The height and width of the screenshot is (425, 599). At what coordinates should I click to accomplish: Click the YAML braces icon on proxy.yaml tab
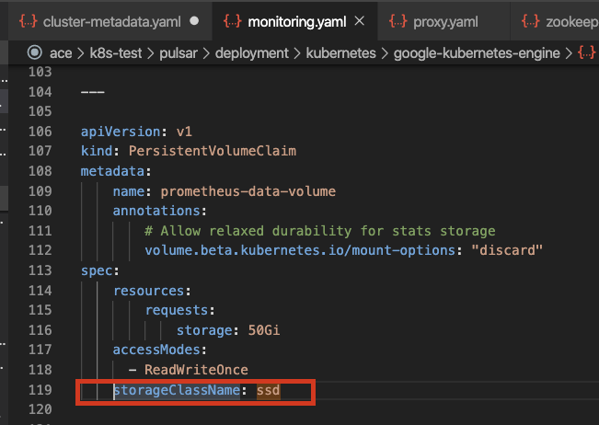[x=398, y=21]
